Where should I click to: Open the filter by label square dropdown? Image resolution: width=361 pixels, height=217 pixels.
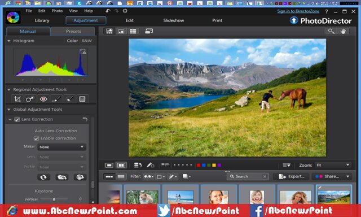tap(160, 177)
